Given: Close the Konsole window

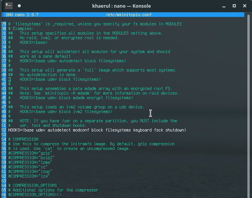Looking at the screenshot, I should (x=245, y=6).
